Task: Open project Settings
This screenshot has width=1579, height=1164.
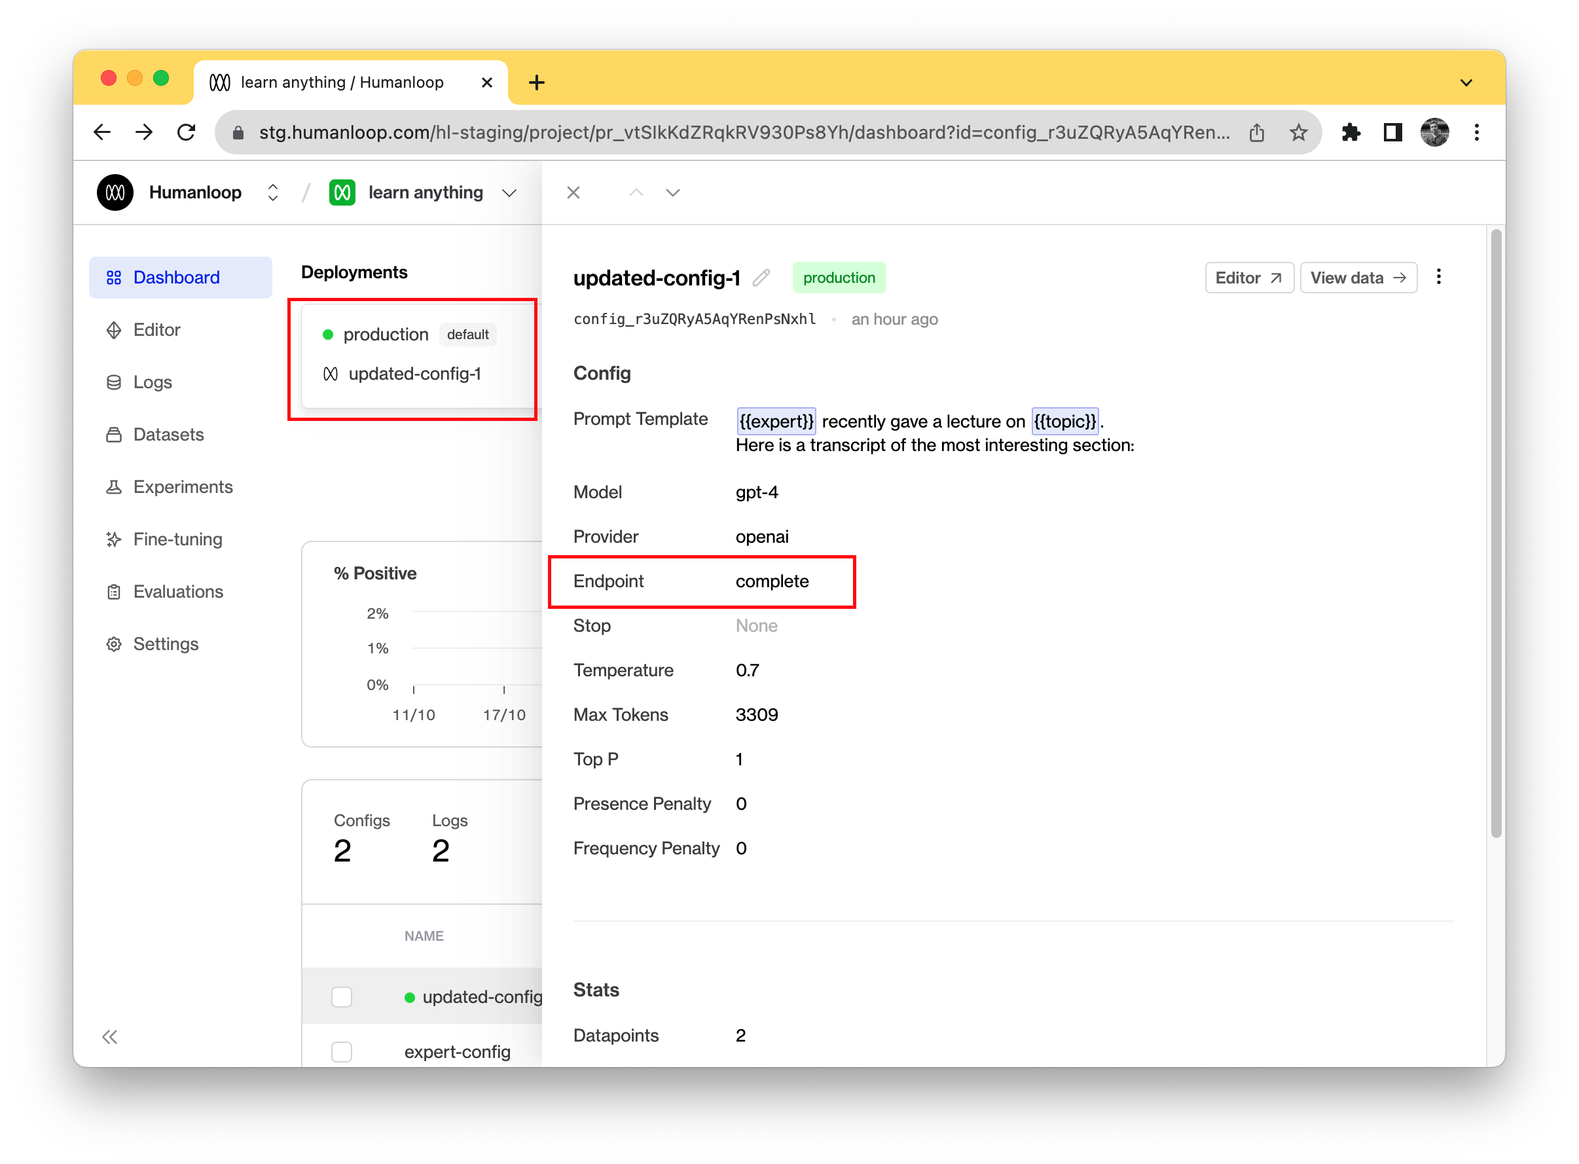Action: [x=165, y=644]
